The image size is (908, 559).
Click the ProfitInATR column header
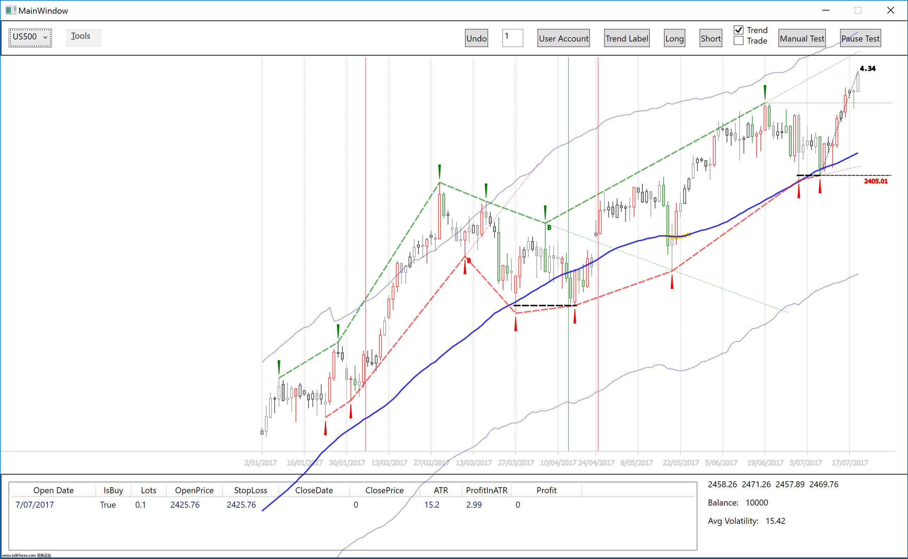tap(487, 490)
